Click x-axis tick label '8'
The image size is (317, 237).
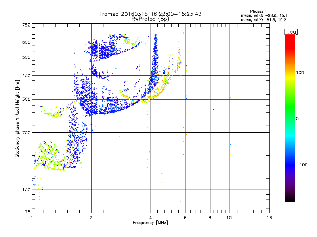[x=210, y=218]
